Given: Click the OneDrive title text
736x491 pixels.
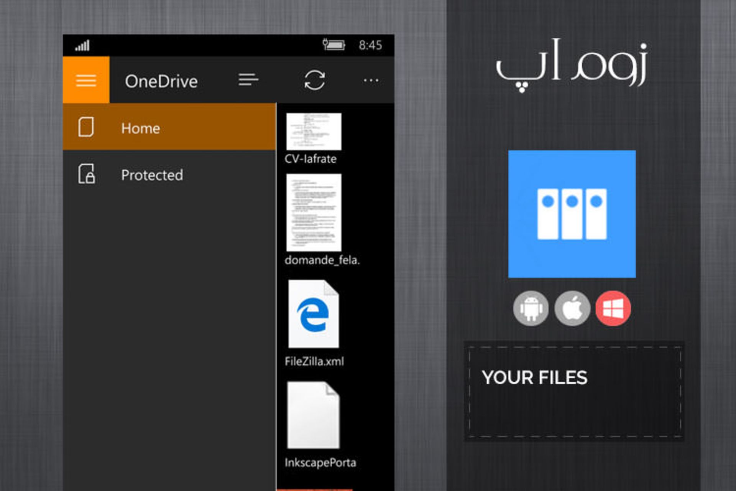Looking at the screenshot, I should point(161,81).
